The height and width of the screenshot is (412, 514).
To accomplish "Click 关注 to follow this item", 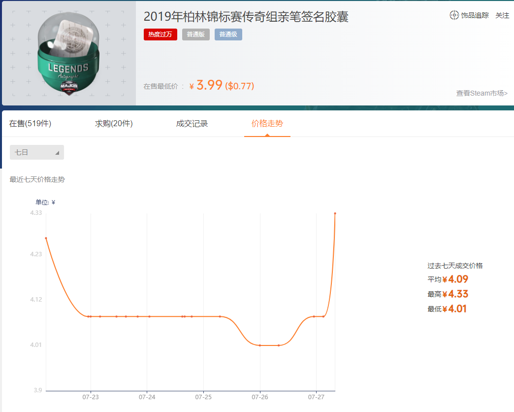I will [502, 15].
